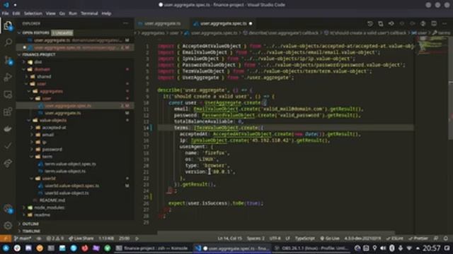The image size is (453, 254).
Task: Open the Help menu
Action: coord(106,13)
